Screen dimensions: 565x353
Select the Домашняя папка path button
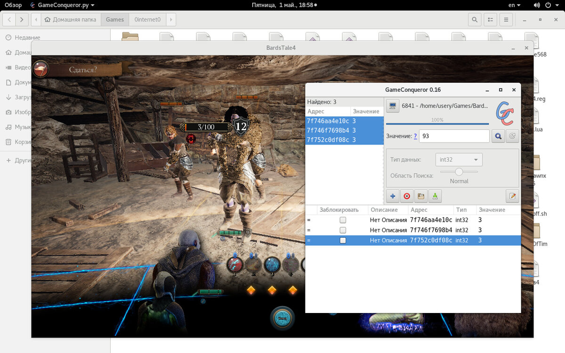coord(71,20)
